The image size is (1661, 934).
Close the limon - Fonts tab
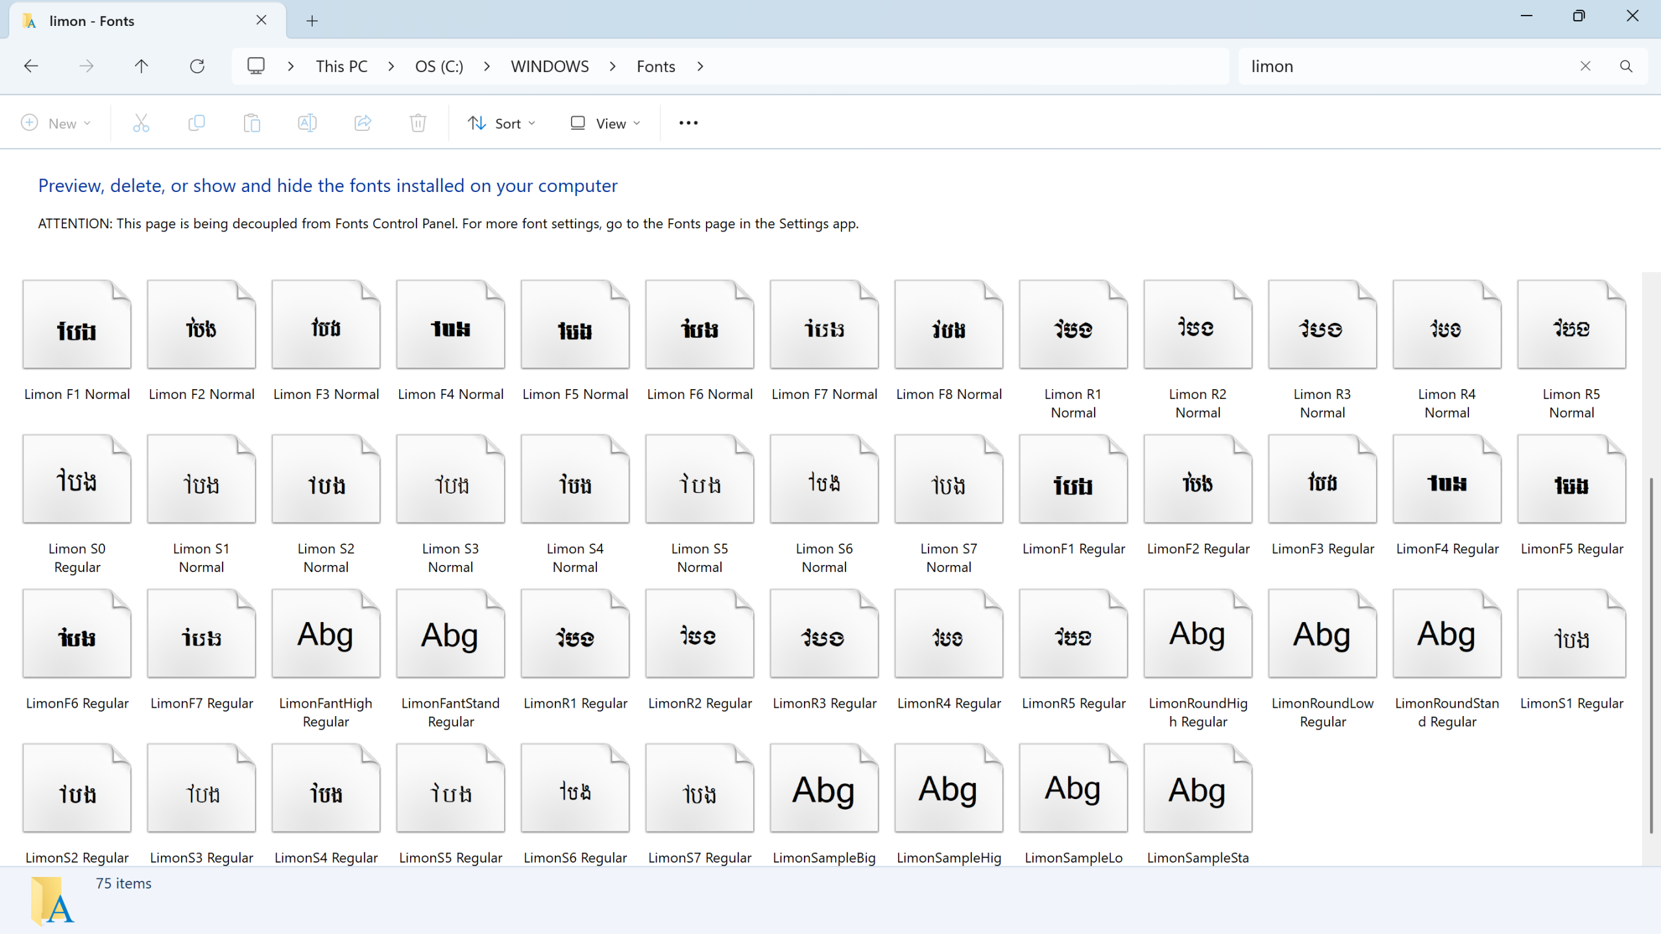click(261, 20)
